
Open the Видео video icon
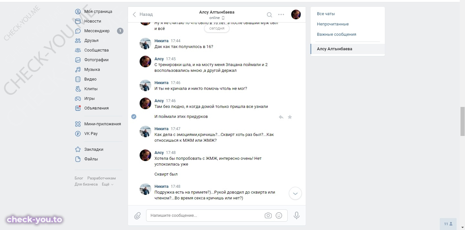click(x=78, y=79)
